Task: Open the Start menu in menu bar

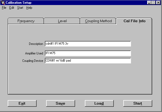Action: [20, 8]
